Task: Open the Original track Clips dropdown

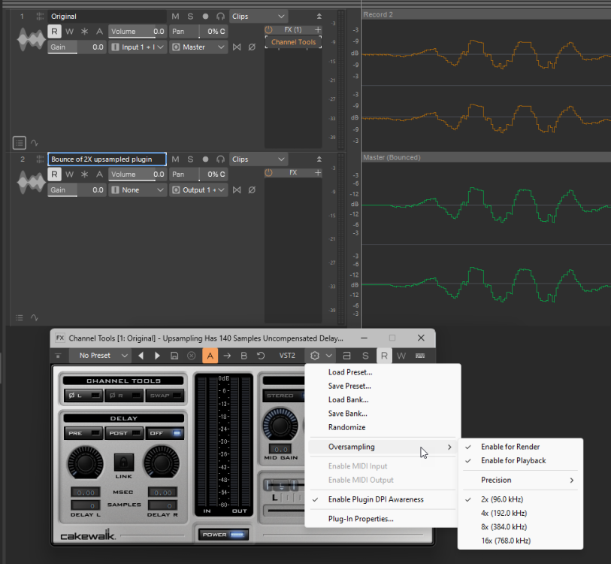Action: tap(259, 17)
